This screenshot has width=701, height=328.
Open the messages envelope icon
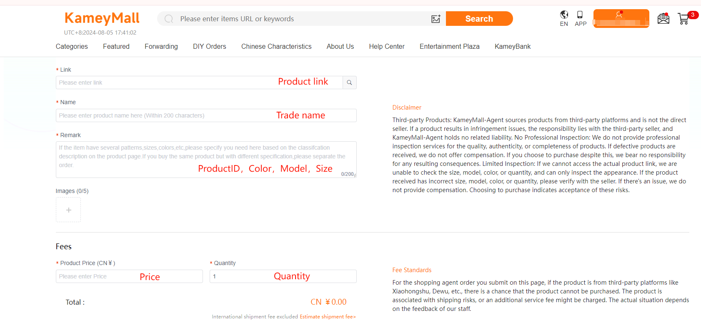click(663, 18)
